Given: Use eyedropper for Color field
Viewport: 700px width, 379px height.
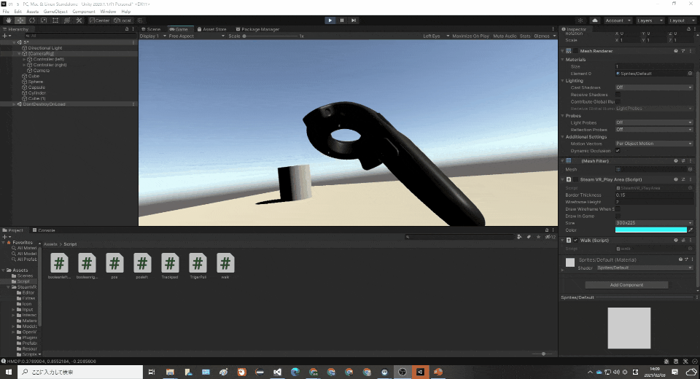Looking at the screenshot, I should tap(691, 230).
